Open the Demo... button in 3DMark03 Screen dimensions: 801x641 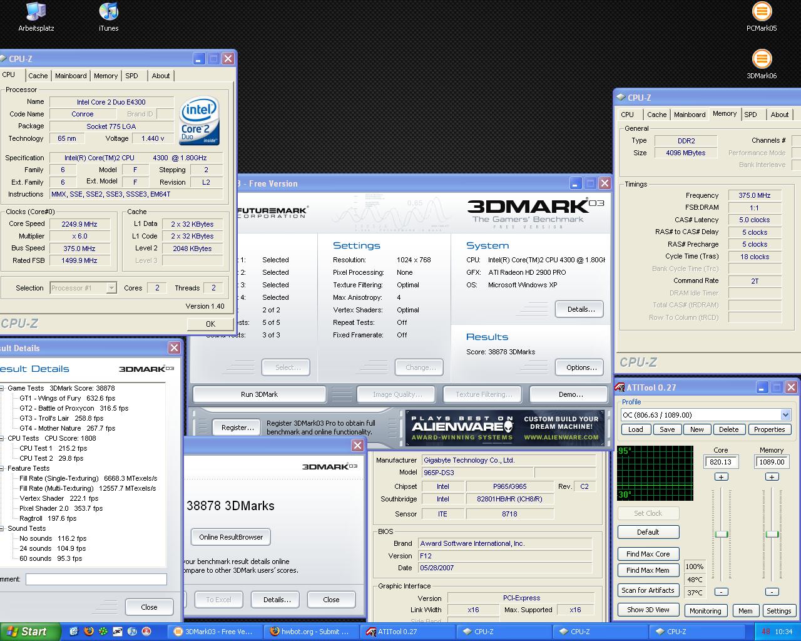(x=569, y=394)
